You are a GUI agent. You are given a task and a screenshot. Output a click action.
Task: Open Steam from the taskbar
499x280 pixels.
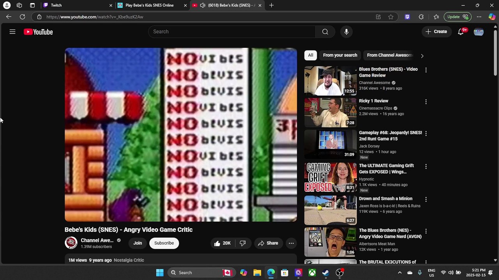326,273
